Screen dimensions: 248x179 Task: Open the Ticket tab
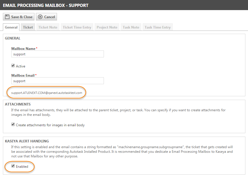[x=28, y=27]
